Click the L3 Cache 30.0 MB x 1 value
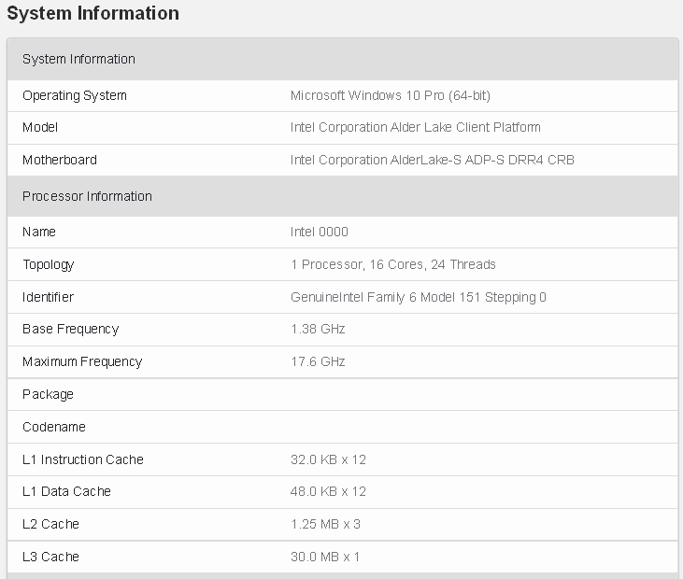The height and width of the screenshot is (579, 683). tap(325, 557)
